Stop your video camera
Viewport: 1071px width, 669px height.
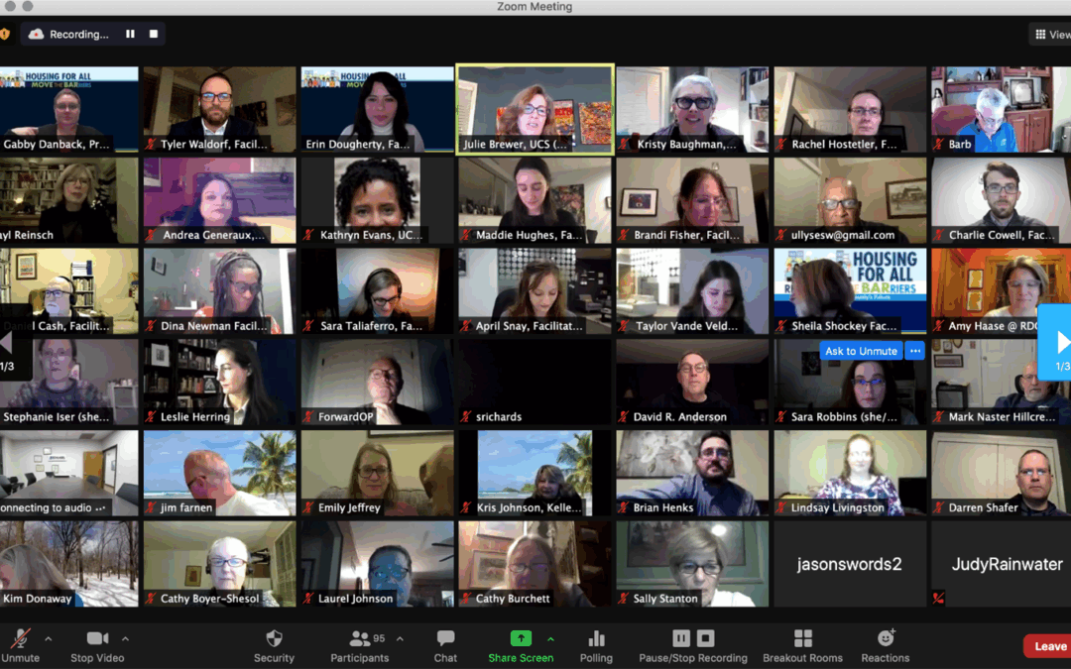tap(97, 644)
